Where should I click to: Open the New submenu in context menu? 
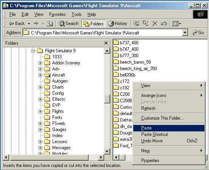169,151
